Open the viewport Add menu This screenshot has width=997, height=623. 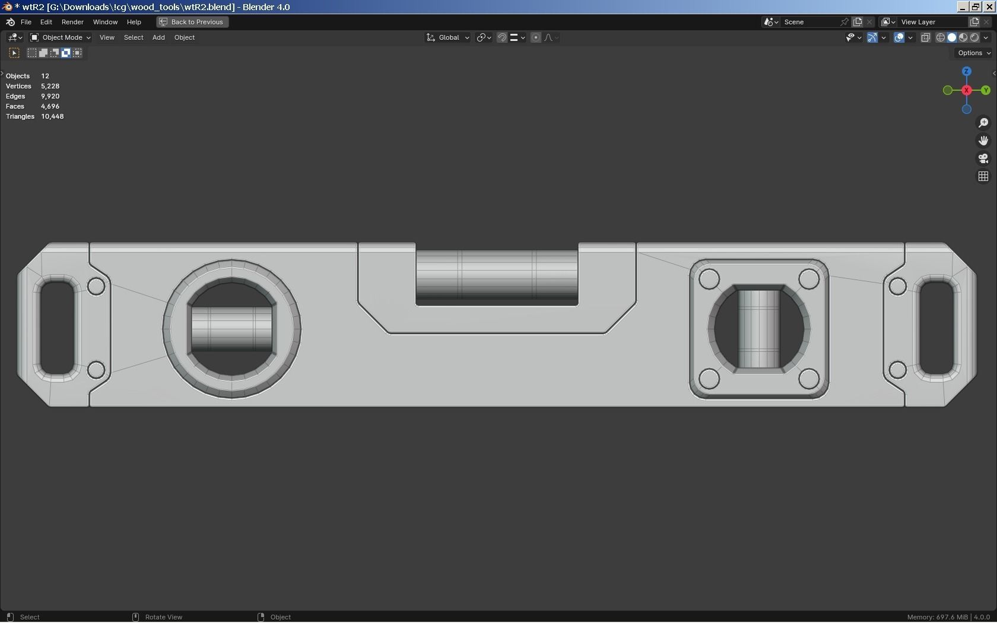pos(158,37)
